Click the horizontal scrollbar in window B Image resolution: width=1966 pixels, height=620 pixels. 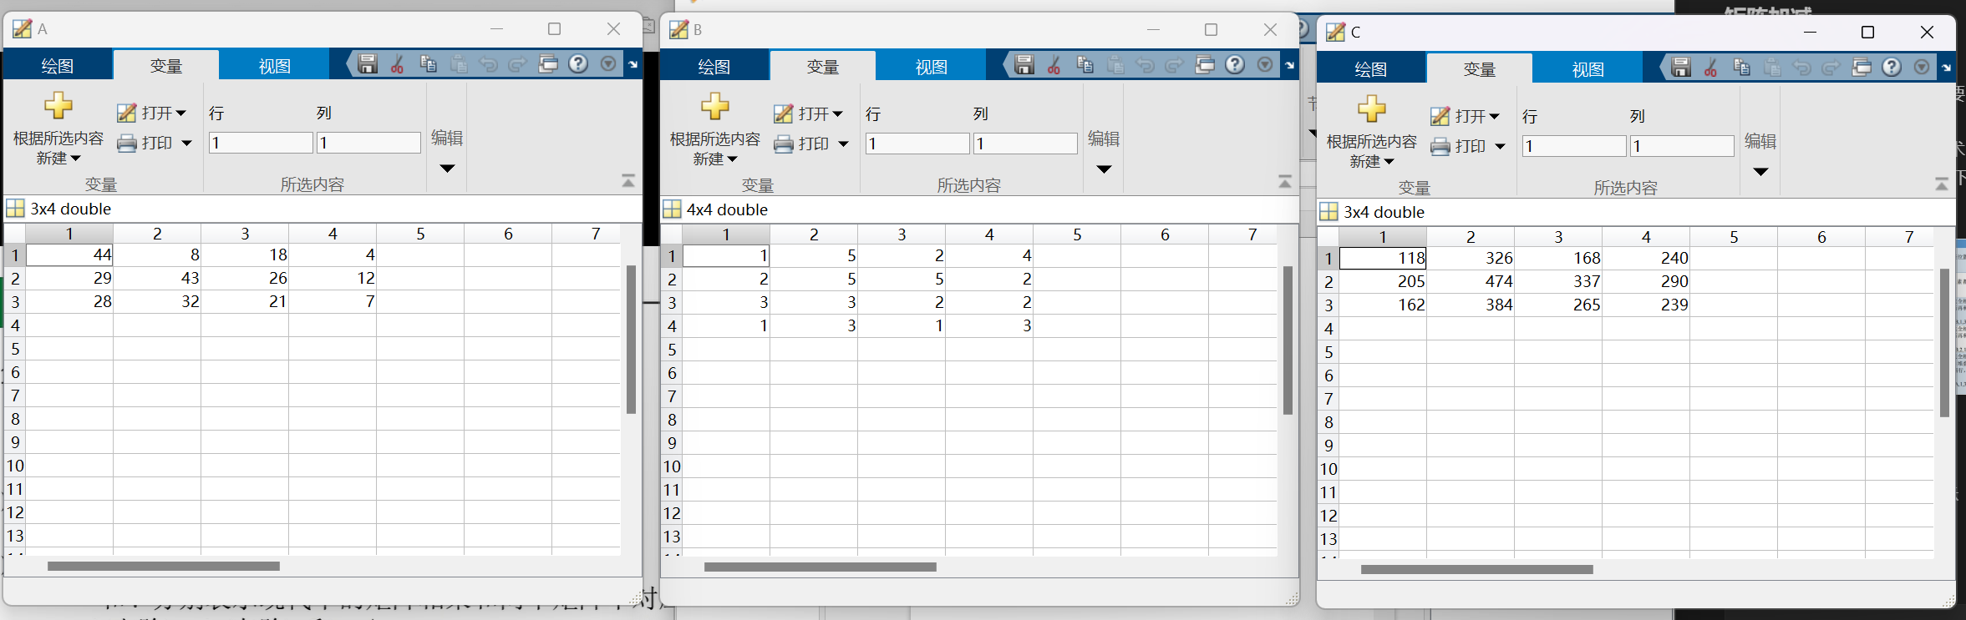(820, 567)
